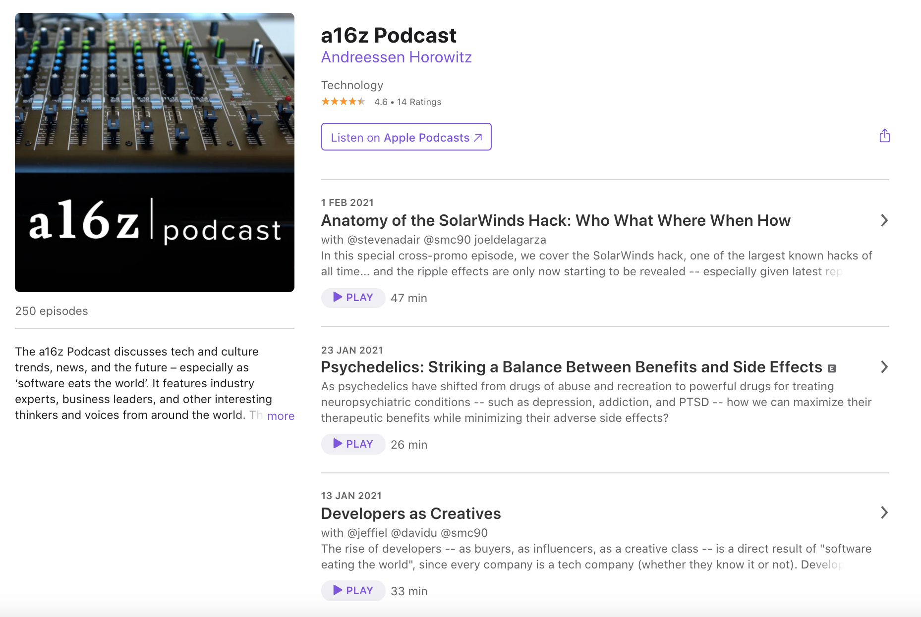Open Developers as Creatives chevron
This screenshot has height=617, width=921.
[x=884, y=513]
